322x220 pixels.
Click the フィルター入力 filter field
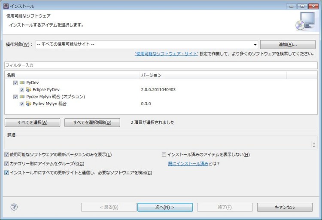[161, 65]
